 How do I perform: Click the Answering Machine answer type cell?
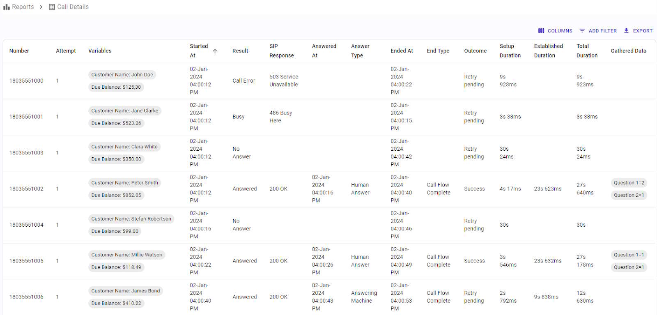(364, 297)
